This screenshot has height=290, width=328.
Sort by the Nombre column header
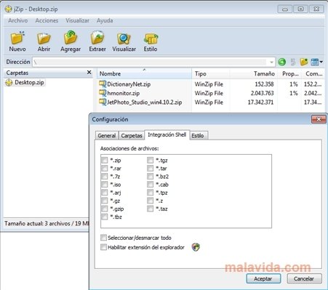(x=144, y=73)
